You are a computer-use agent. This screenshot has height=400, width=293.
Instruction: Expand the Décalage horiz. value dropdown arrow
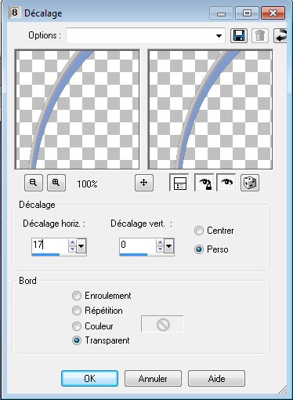(81, 245)
